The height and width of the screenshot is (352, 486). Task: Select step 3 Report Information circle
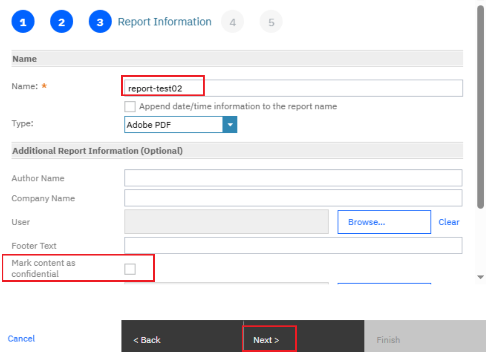click(100, 22)
